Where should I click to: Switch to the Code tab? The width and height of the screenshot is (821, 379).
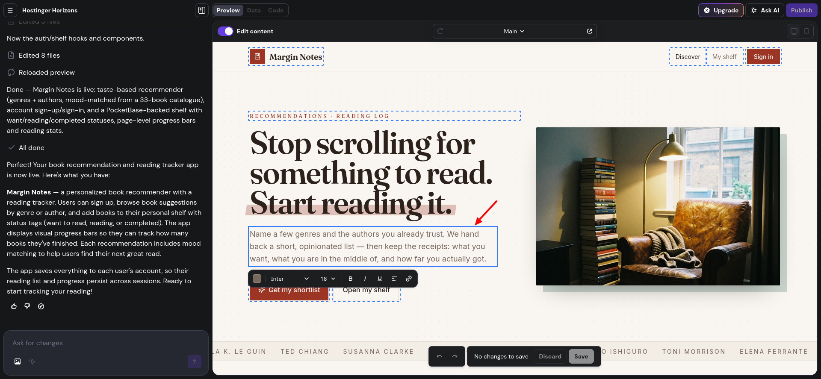[276, 10]
